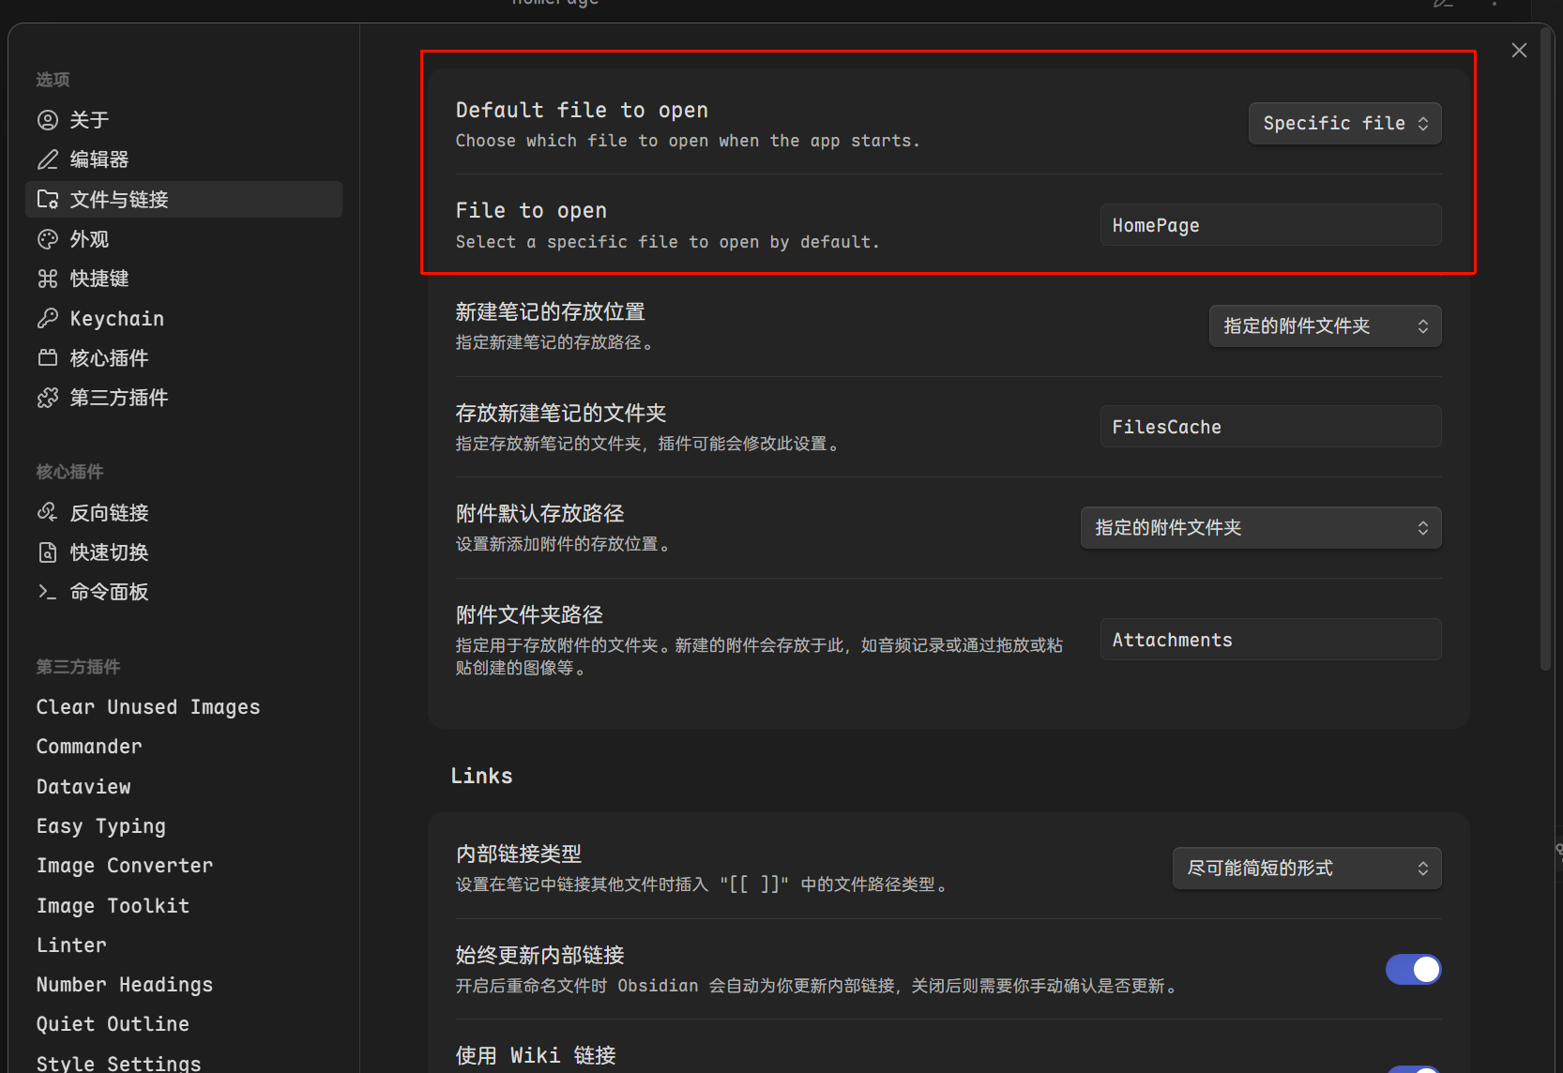Open the attachment default path (附件默认存放路径) dropdown
Image resolution: width=1563 pixels, height=1073 pixels.
[1260, 528]
